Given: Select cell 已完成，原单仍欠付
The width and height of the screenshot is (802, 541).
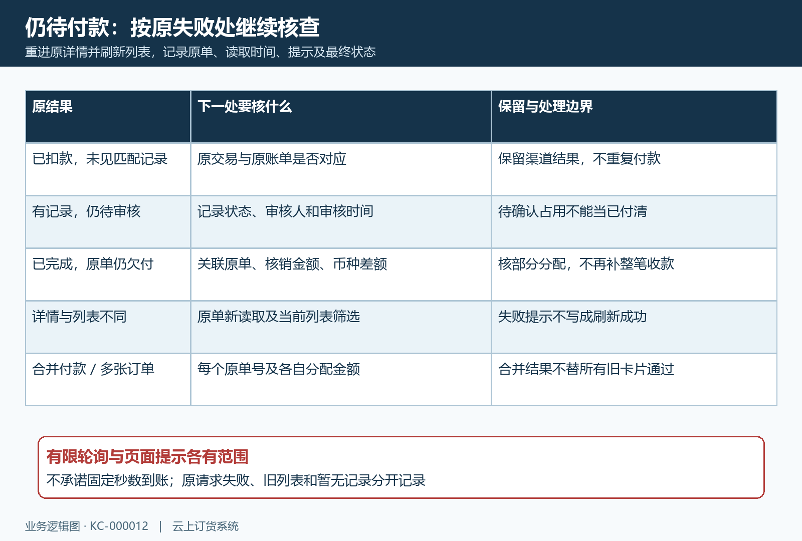Looking at the screenshot, I should tap(108, 275).
